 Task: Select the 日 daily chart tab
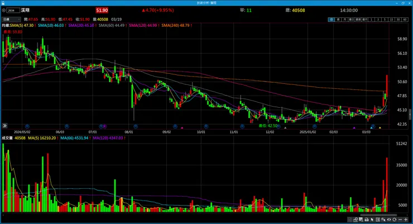pos(331,20)
